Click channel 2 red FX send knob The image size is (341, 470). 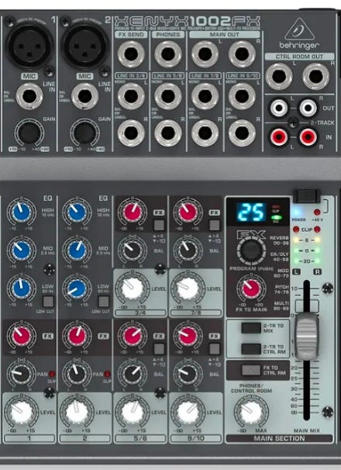pyautogui.click(x=77, y=336)
